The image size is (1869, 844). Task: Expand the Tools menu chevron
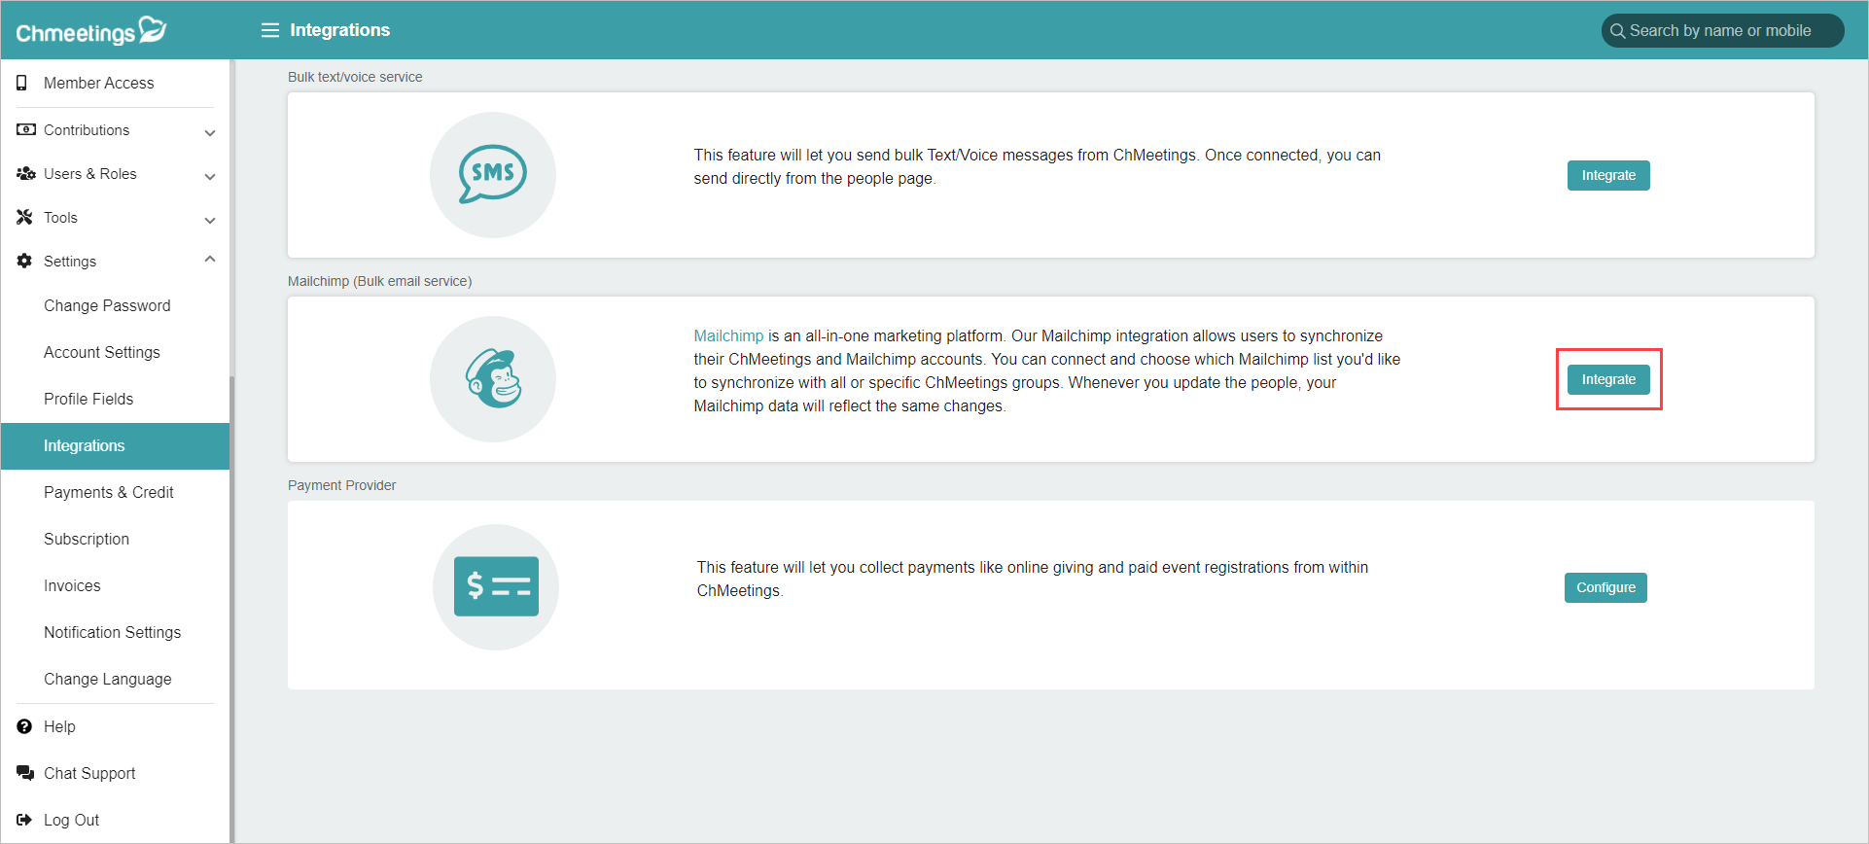pos(209,220)
